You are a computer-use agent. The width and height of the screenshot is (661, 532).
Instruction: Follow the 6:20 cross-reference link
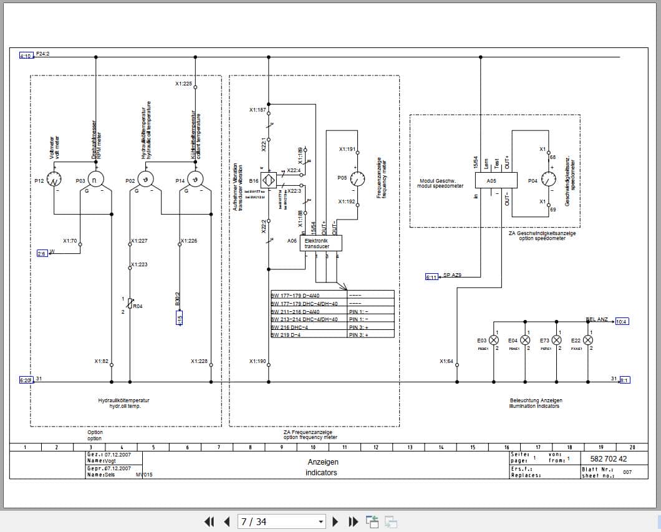pos(26,380)
